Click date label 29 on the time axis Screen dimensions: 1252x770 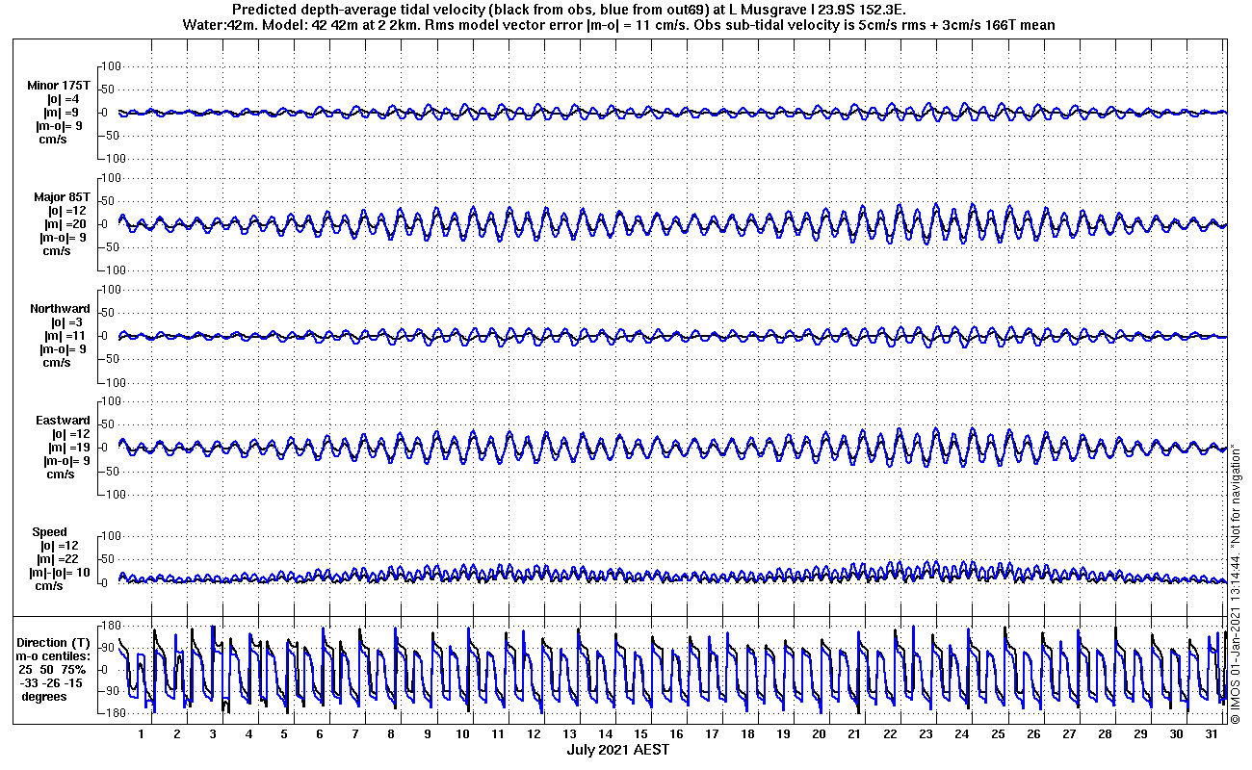pos(1139,733)
